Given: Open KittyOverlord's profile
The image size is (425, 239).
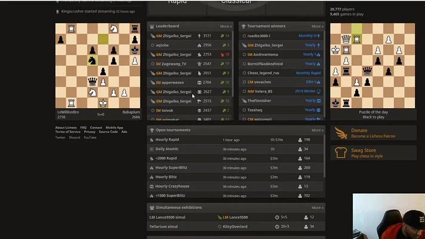Looking at the screenshot, I should pyautogui.click(x=235, y=226).
